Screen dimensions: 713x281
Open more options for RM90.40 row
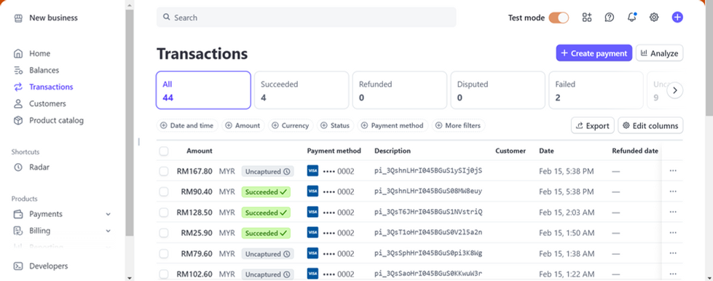tap(673, 191)
